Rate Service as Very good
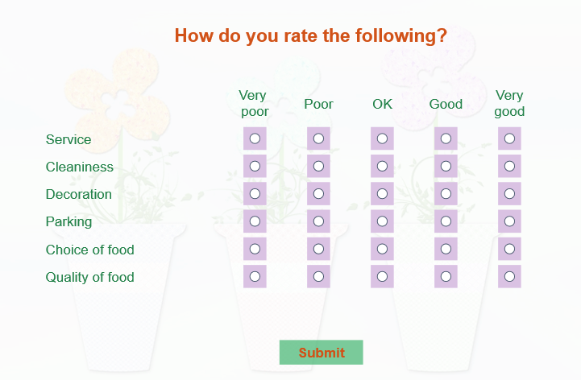 click(509, 138)
